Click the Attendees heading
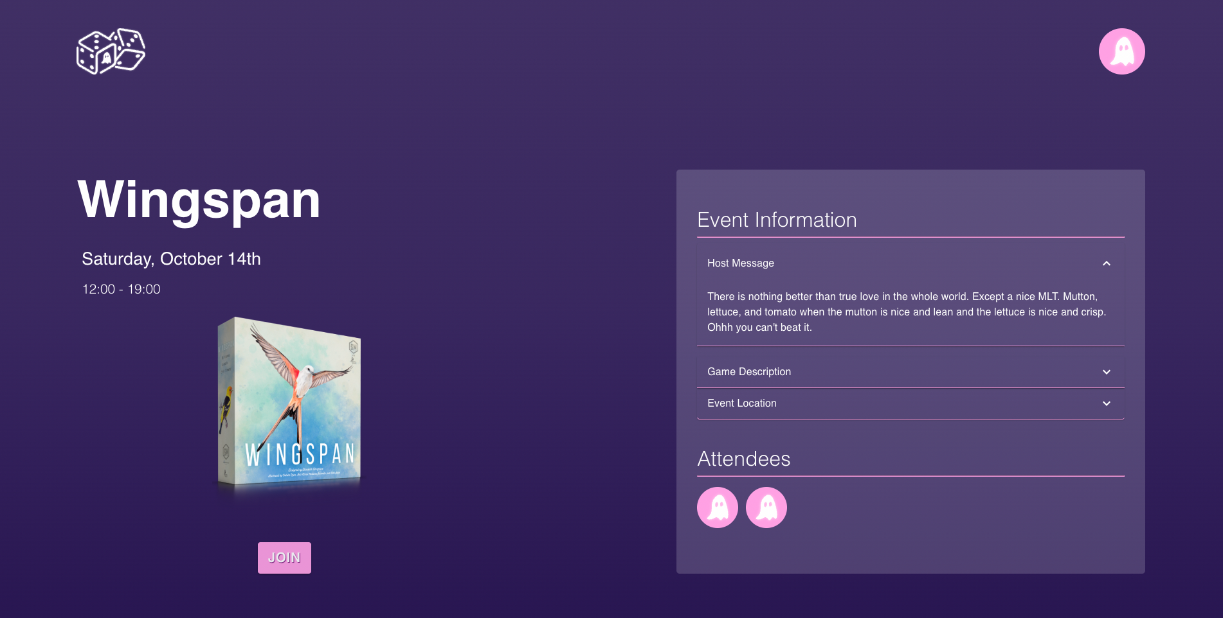This screenshot has height=618, width=1223. point(743,459)
